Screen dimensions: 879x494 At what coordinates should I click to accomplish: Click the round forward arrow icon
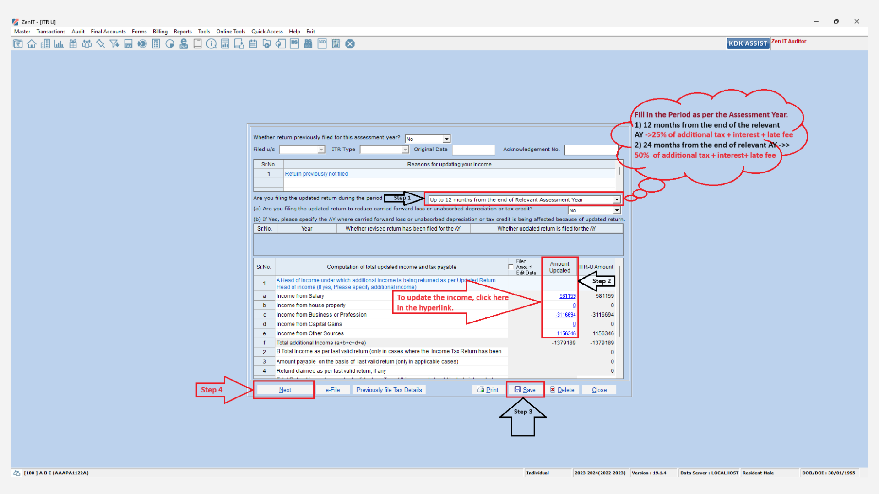[142, 44]
